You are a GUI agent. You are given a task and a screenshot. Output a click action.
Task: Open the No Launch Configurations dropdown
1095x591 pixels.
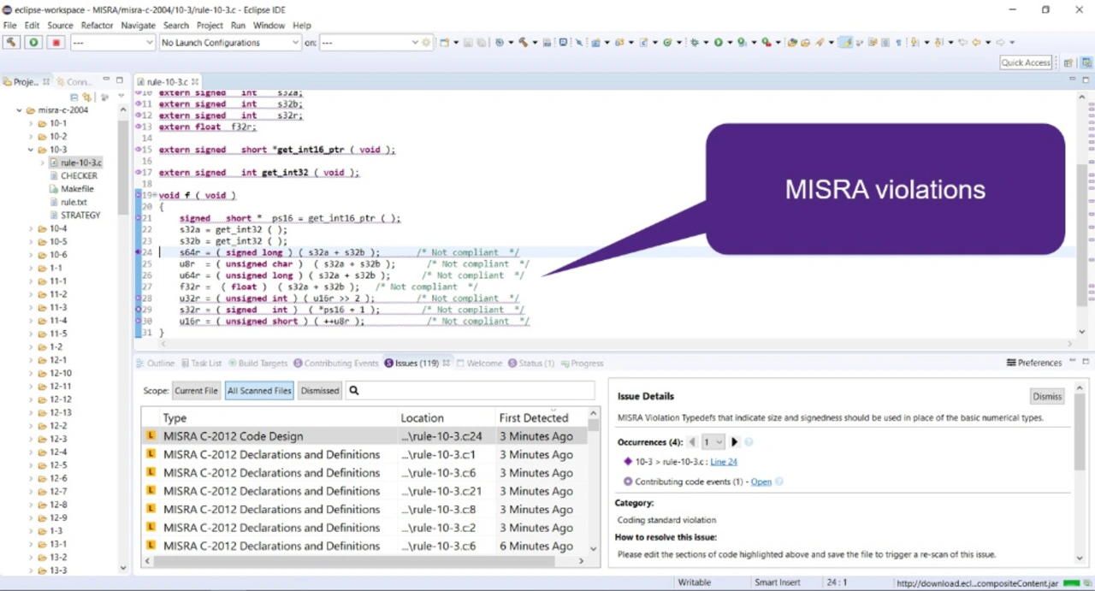[x=229, y=43]
